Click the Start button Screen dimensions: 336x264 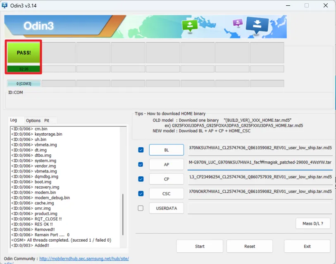[200, 246]
